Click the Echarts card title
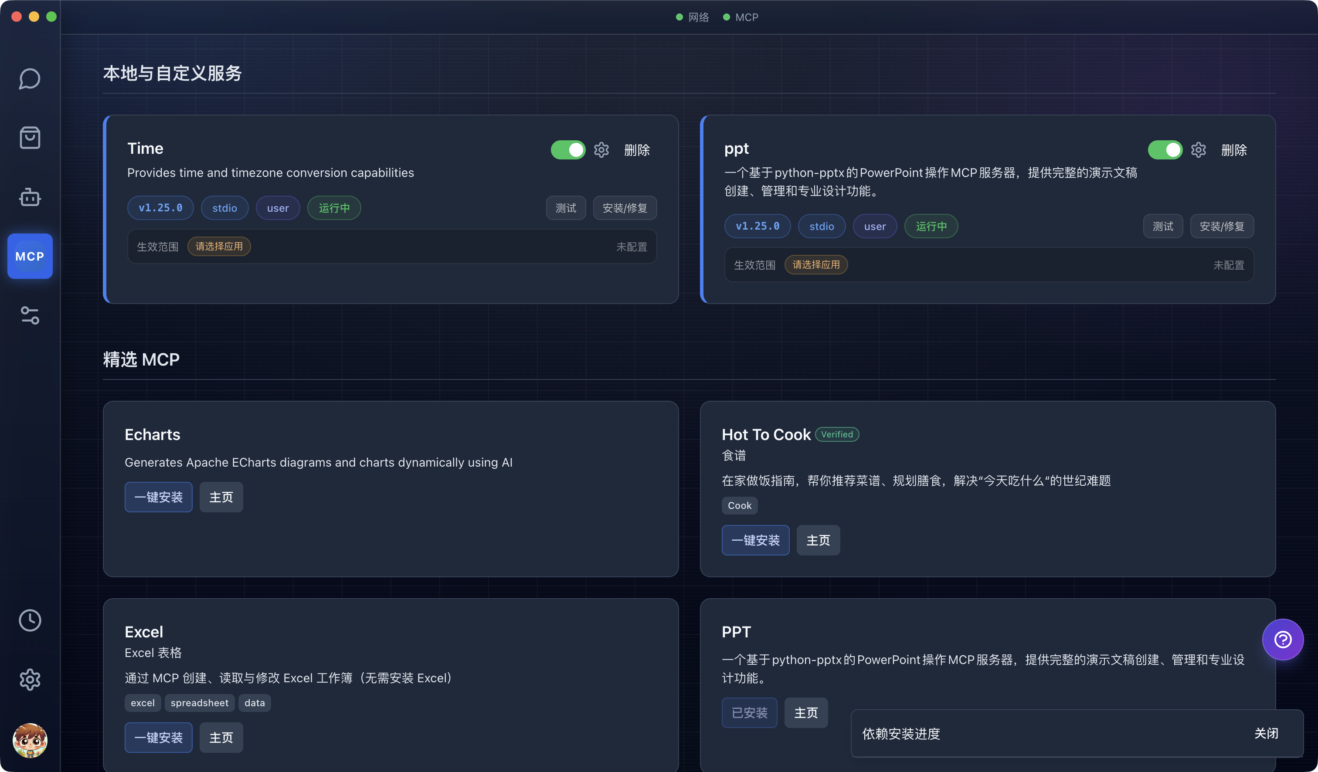1318x772 pixels. click(152, 434)
